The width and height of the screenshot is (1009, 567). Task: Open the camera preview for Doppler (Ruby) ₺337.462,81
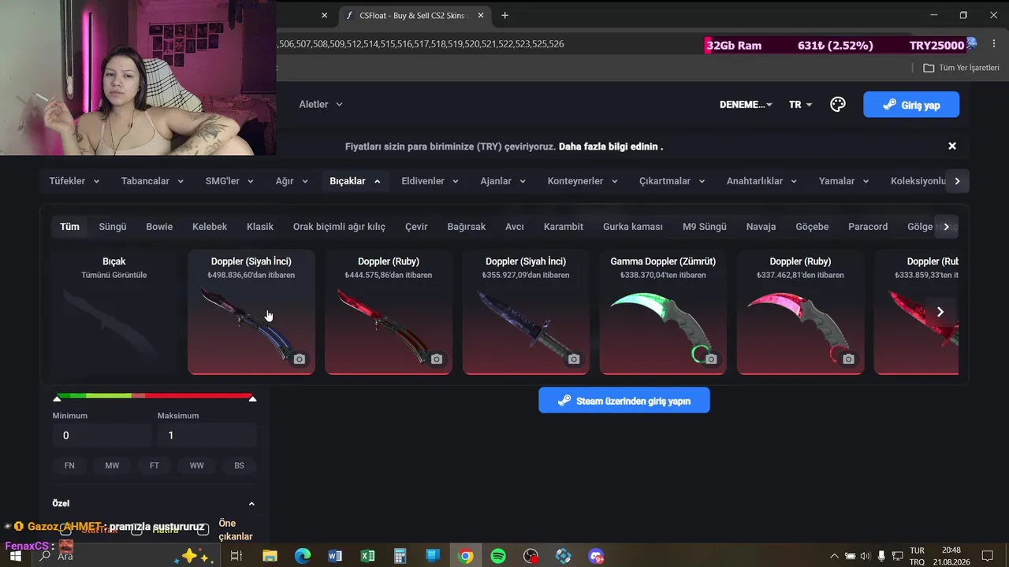pos(848,359)
